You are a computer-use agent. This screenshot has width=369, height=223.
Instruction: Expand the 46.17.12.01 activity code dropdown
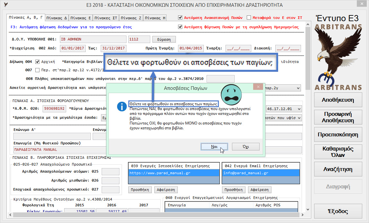[x=299, y=109]
